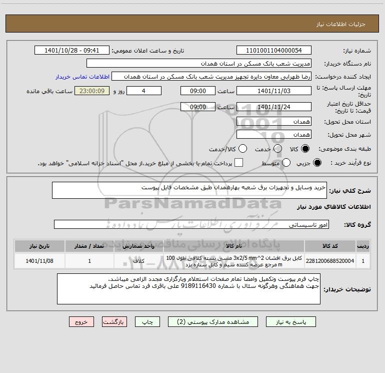Click the price validity date 1401/11/24
The height and width of the screenshot is (373, 385).
tap(274, 107)
